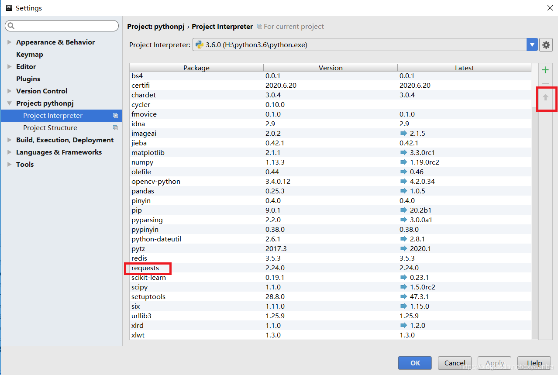Click update arrow icon for setuptools 47.3.1
The height and width of the screenshot is (375, 558).
click(x=403, y=296)
